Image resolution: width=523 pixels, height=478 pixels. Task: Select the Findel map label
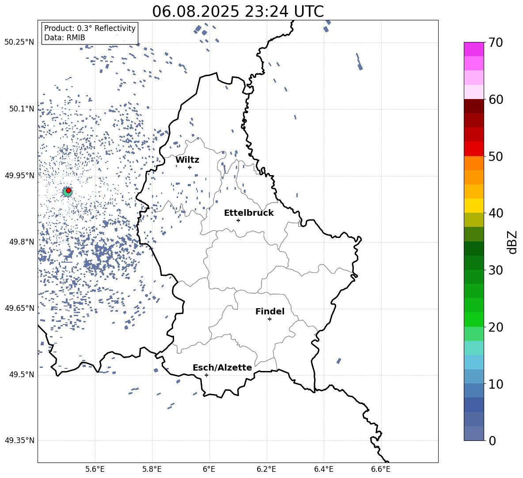point(270,311)
